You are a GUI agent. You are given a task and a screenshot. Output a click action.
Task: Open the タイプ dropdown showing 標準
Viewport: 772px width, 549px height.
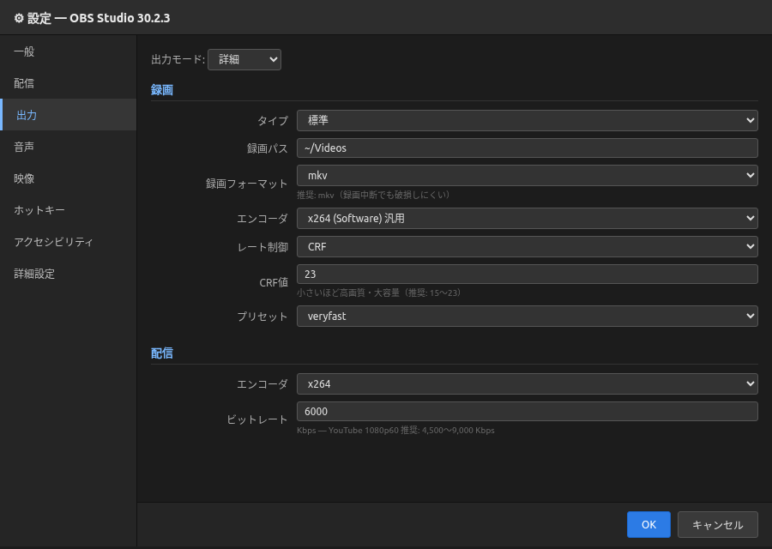pyautogui.click(x=527, y=120)
